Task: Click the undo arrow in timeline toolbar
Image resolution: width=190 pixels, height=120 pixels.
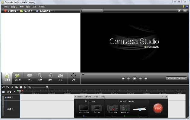Action: pos(3,87)
